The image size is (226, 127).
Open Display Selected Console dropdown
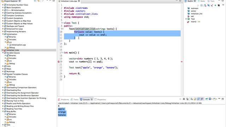click(x=212, y=99)
